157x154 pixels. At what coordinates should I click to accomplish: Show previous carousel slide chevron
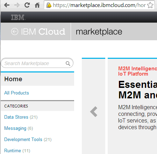94,112
